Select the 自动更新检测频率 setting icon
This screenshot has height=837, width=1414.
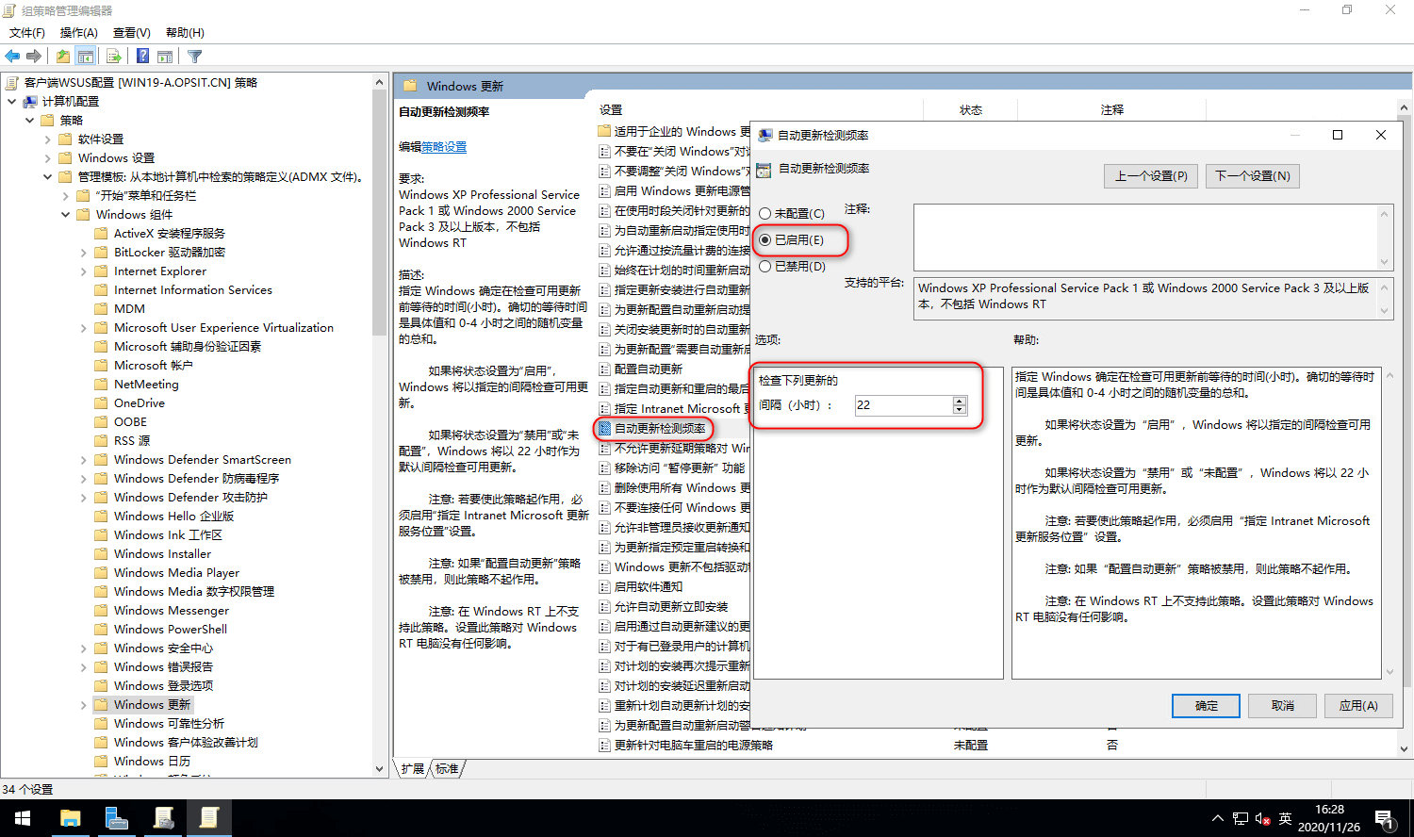(604, 429)
